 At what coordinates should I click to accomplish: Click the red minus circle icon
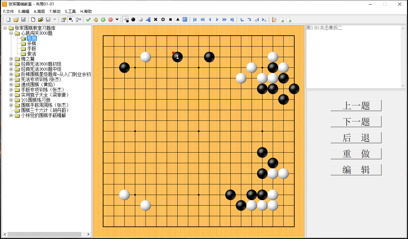click(111, 20)
